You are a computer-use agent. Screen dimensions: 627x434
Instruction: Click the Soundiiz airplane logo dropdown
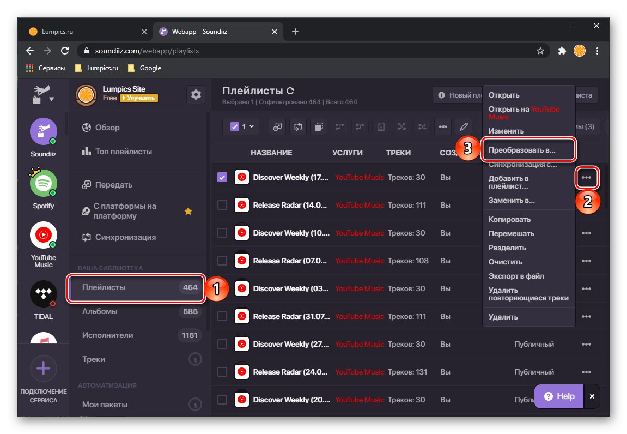(43, 94)
